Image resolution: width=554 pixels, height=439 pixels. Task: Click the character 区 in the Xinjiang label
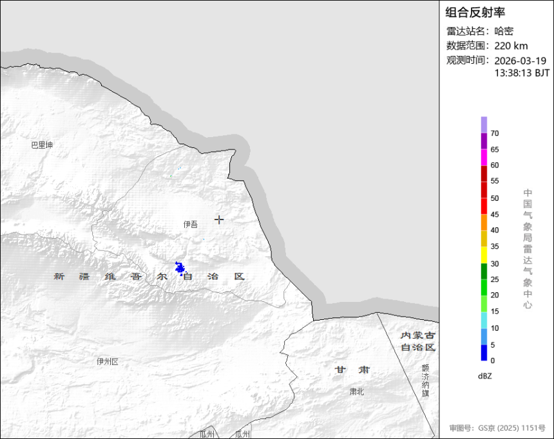tap(240, 276)
